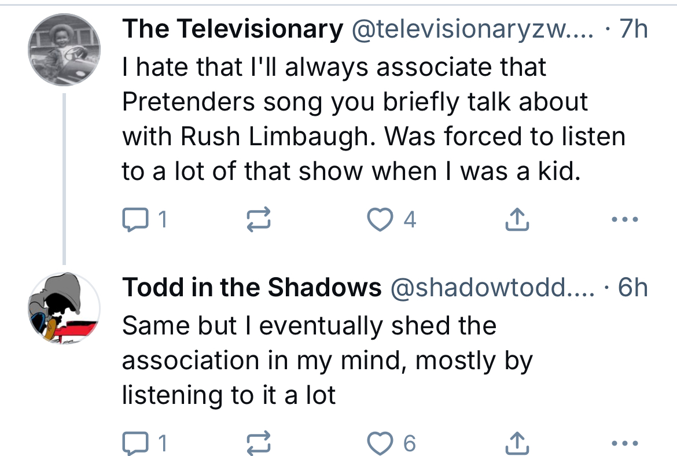Click the 6h timestamp on Todd's reply

[x=633, y=287]
